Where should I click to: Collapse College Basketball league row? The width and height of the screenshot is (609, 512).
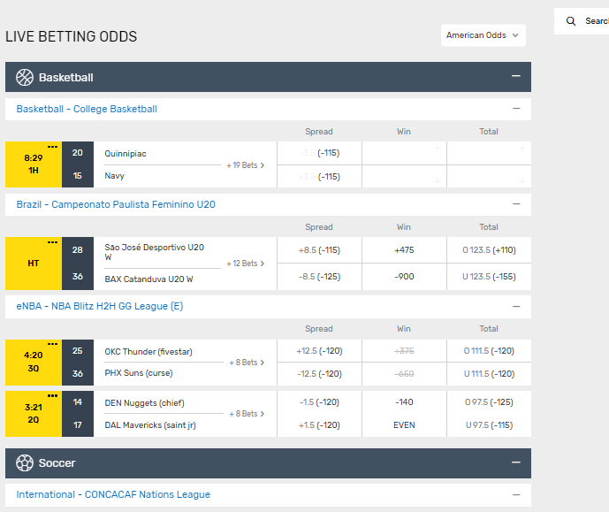point(516,109)
